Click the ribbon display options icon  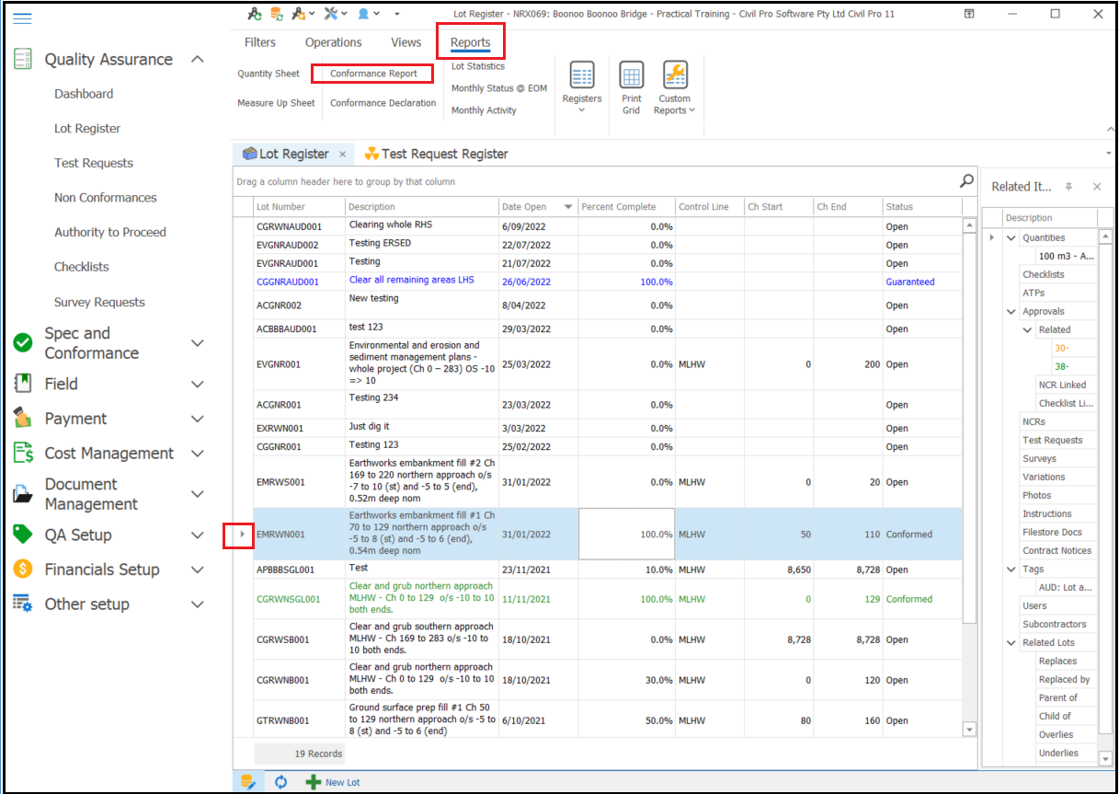[969, 14]
